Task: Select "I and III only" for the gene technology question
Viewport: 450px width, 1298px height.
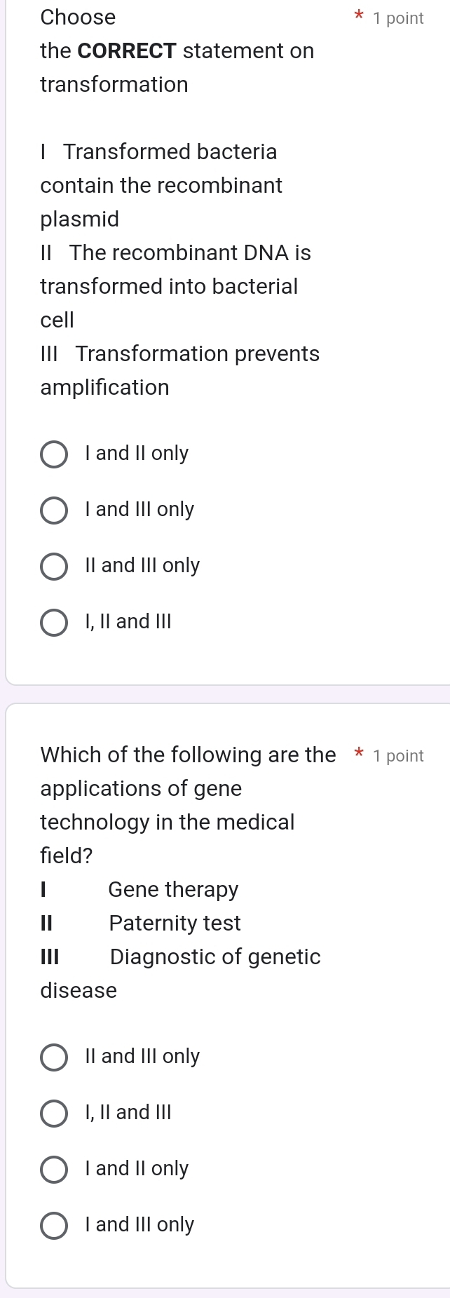Action: pos(54,1226)
